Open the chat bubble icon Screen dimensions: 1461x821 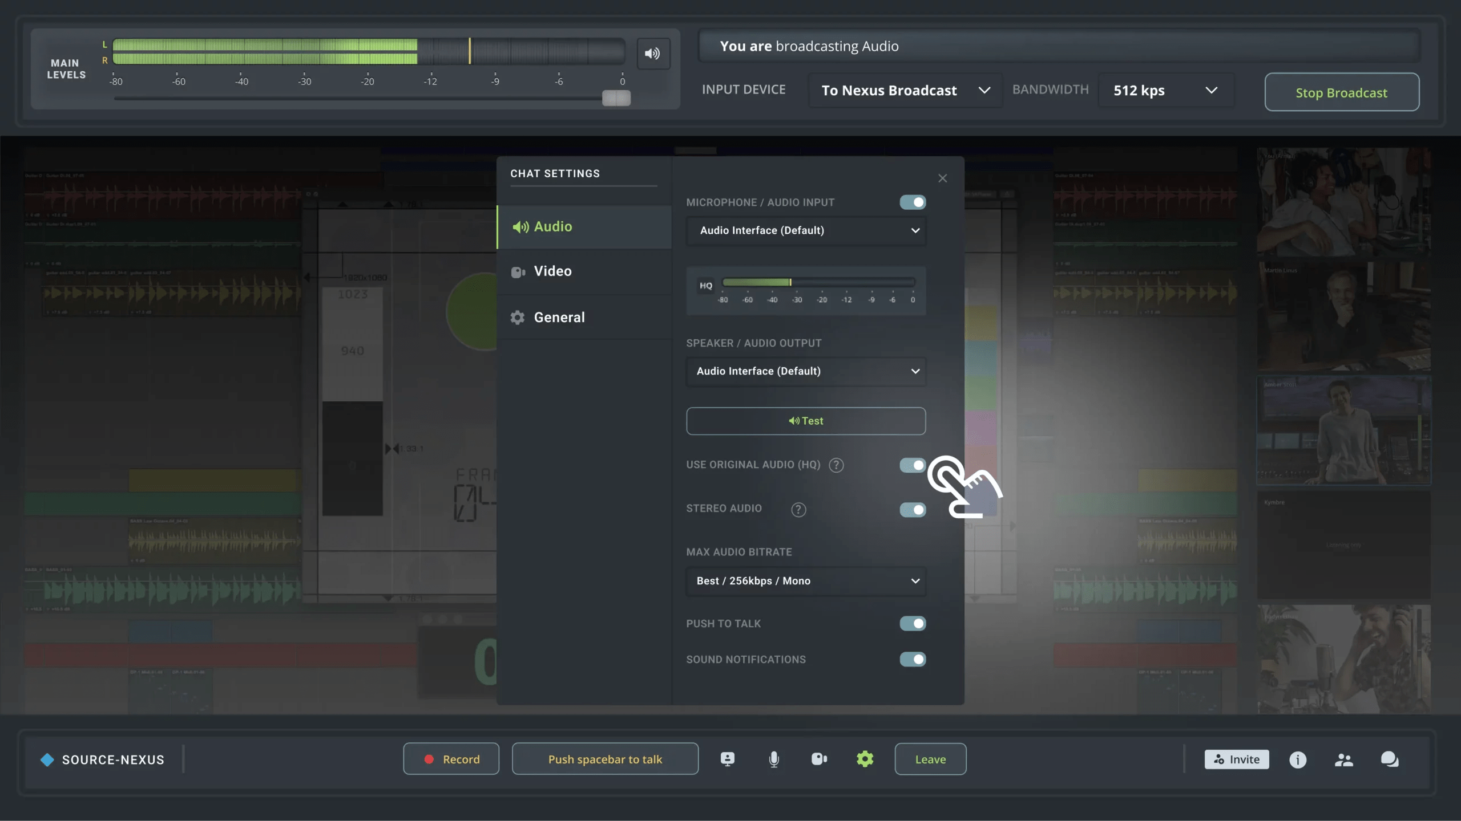tap(1390, 759)
